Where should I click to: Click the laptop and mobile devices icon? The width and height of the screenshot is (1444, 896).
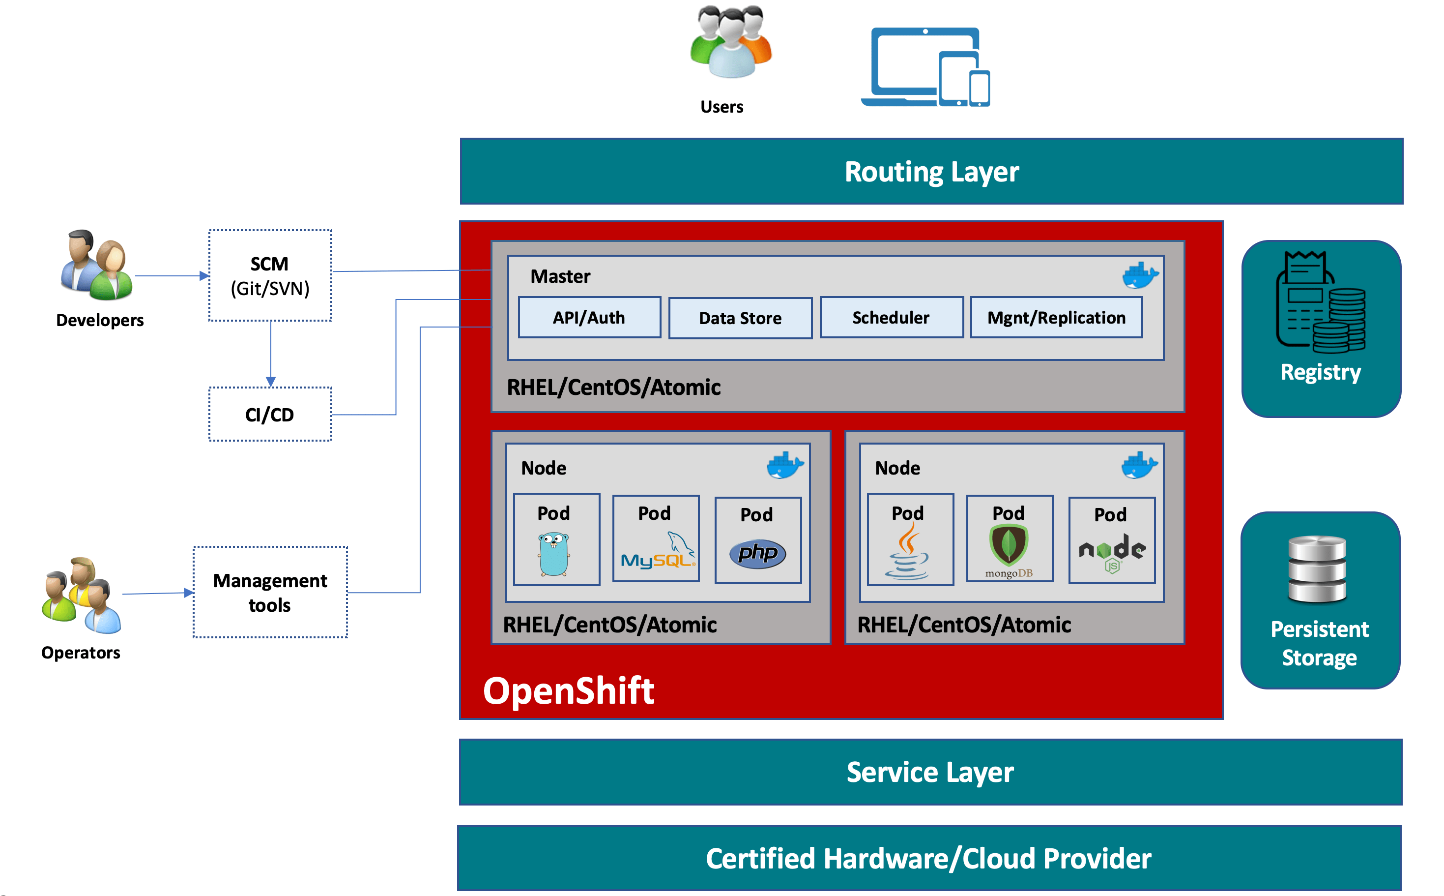point(925,67)
